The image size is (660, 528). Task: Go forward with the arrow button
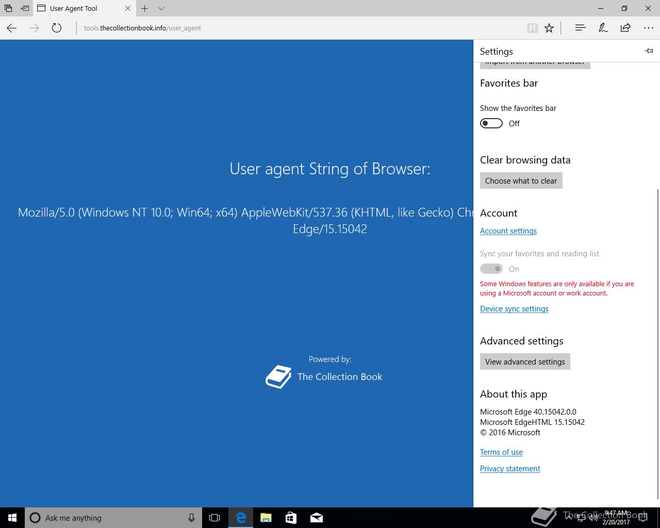click(x=35, y=28)
